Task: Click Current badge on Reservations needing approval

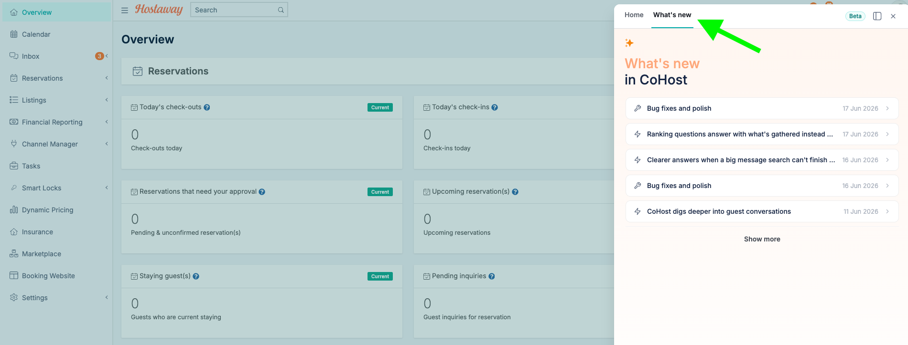Action: pos(380,192)
